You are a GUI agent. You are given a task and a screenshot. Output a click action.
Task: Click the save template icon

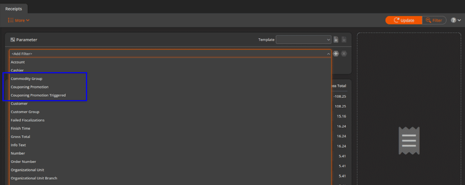336,39
